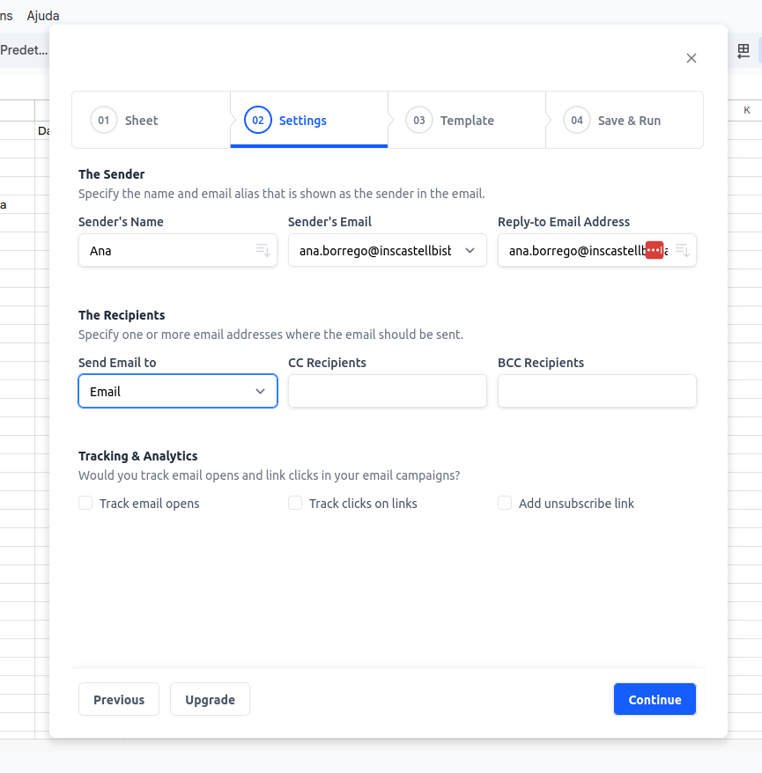The image size is (762, 773).
Task: Click the Upgrade button
Action: pyautogui.click(x=210, y=700)
